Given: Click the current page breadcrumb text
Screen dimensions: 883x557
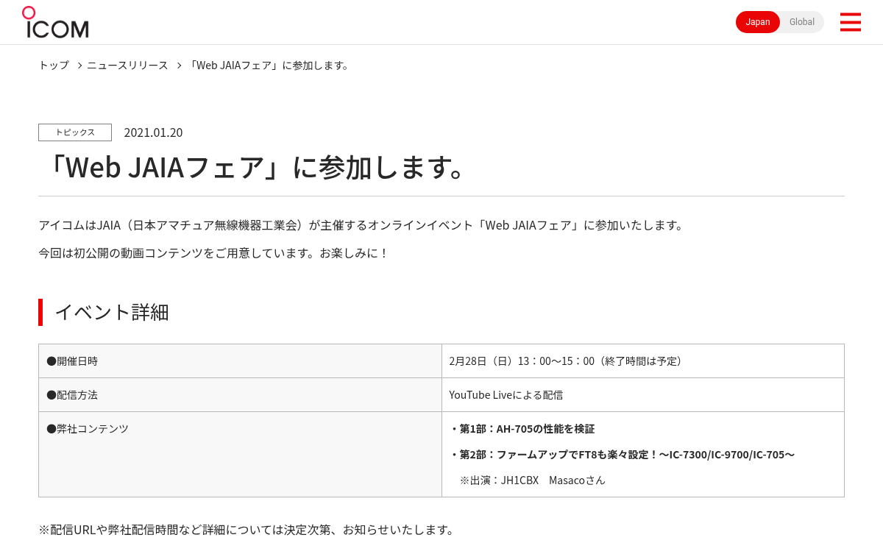Looking at the screenshot, I should (x=270, y=65).
